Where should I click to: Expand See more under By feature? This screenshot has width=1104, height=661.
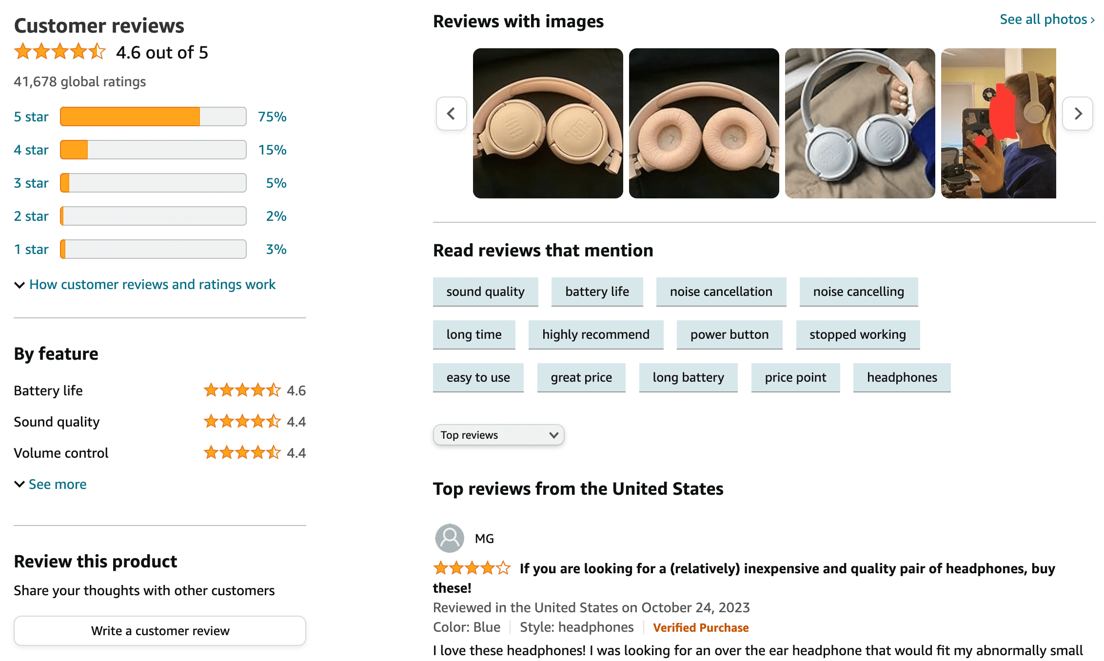(57, 484)
